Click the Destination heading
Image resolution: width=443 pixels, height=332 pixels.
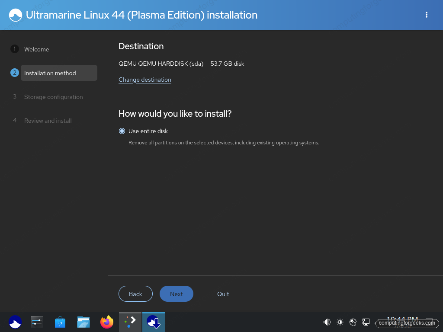(x=141, y=46)
